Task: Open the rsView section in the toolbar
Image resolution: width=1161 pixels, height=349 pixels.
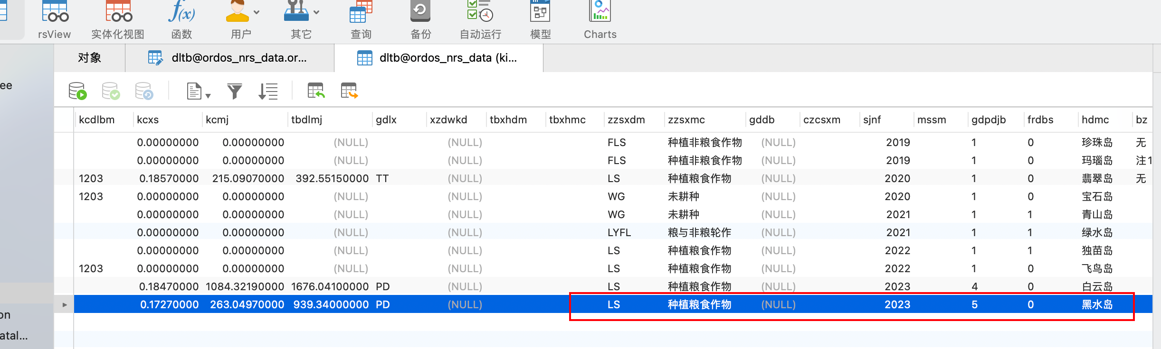Action: (55, 20)
